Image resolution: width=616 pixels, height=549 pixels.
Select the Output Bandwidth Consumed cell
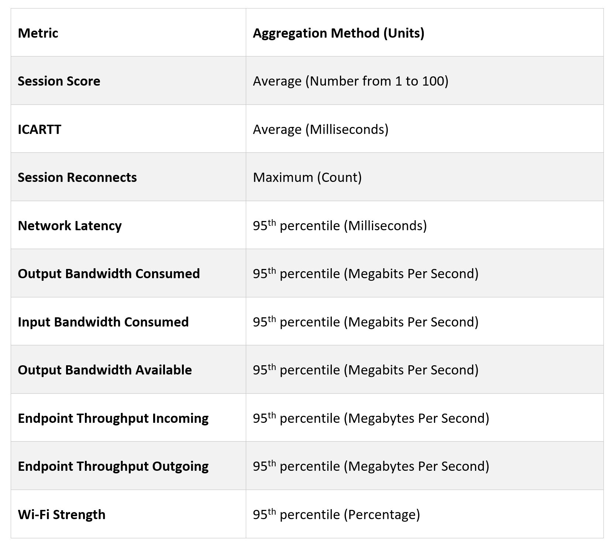coord(109,274)
